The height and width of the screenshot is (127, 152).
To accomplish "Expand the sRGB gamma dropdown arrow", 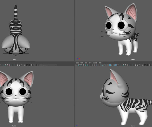I will click(x=56, y=65).
